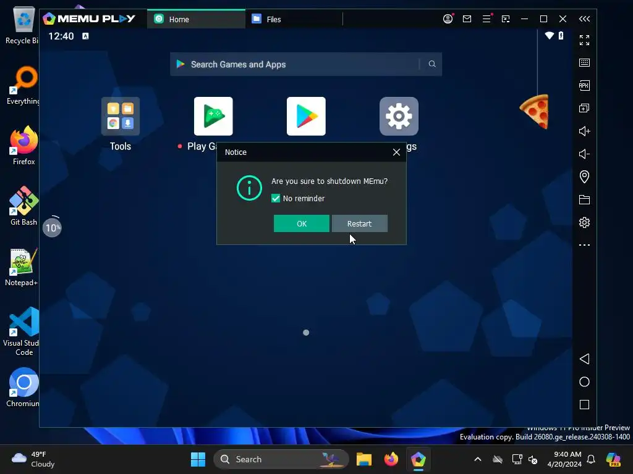This screenshot has width=633, height=474.
Task: Open the MEmu account profile icon
Action: click(448, 19)
